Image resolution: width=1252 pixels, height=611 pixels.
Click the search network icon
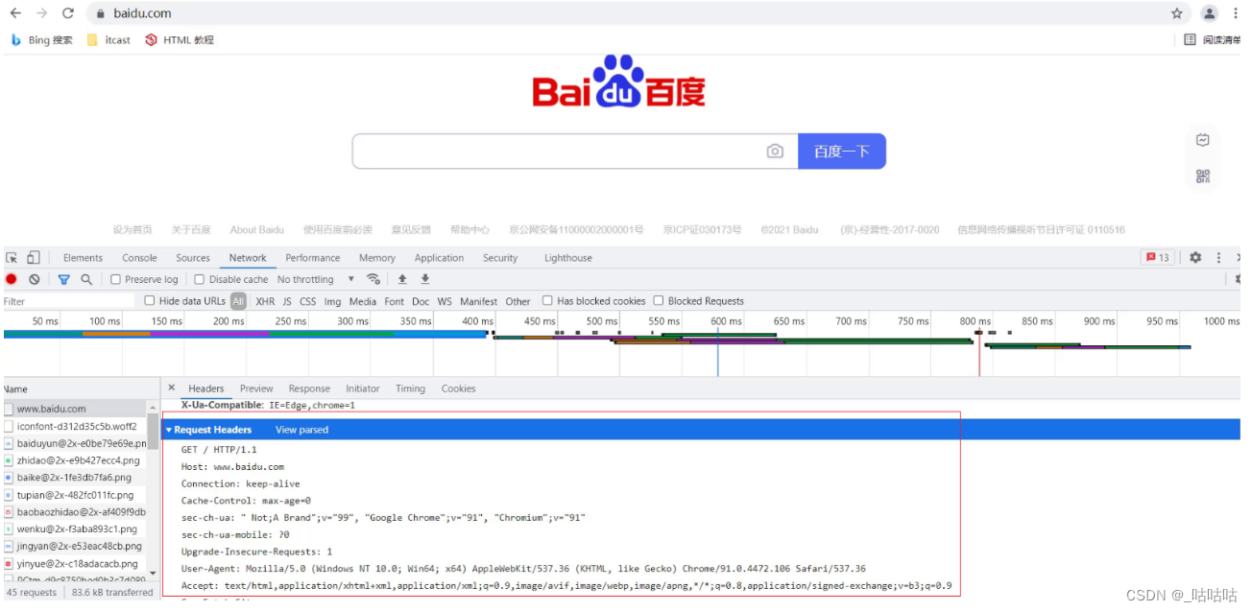click(x=88, y=279)
